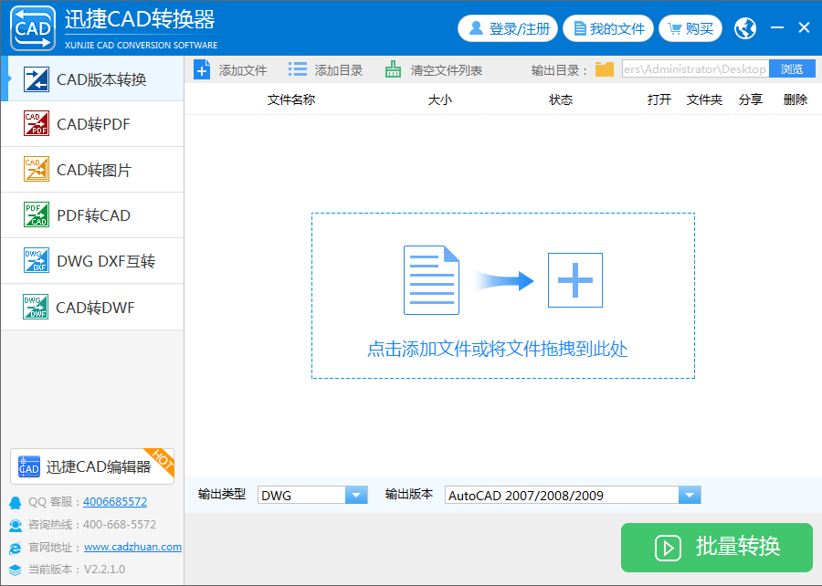Screen dimensions: 822x586
Task: Select the CAD转图片 tab
Action: [93, 170]
